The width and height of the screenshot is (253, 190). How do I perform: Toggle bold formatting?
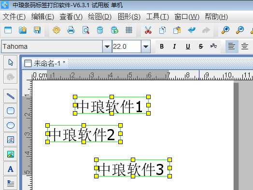[x=162, y=46]
